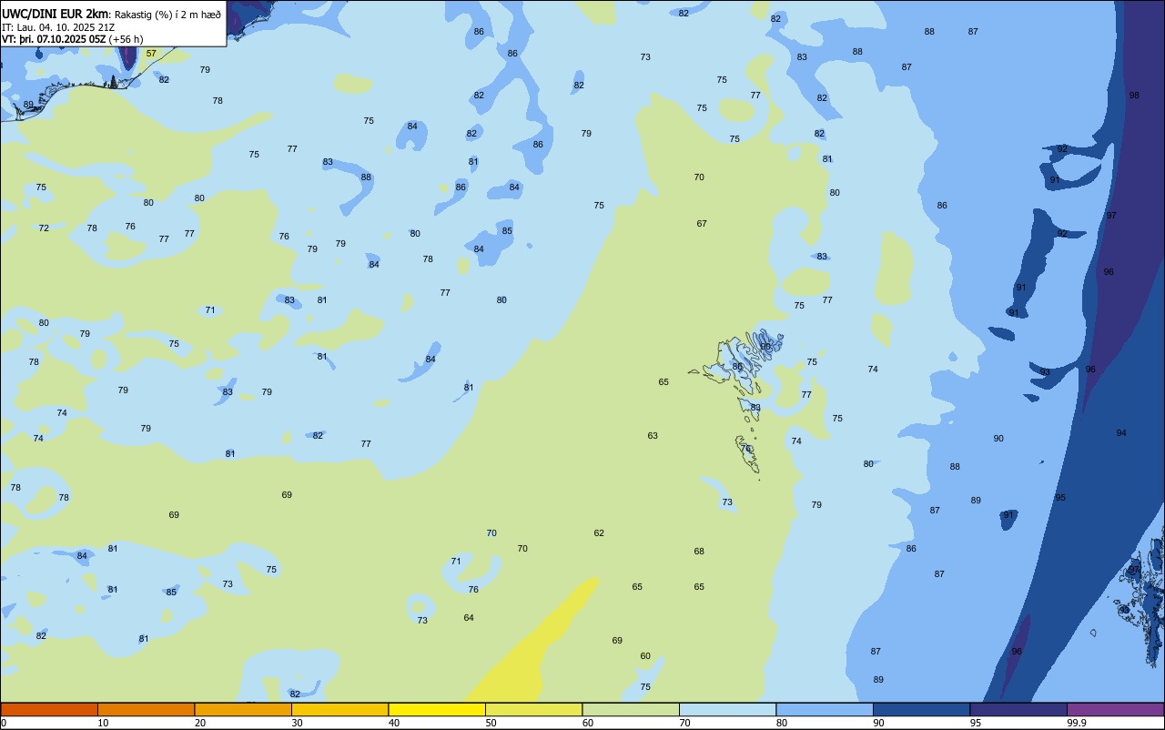Click the humidity value 98 on the map
This screenshot has width=1165, height=730.
click(x=1134, y=96)
